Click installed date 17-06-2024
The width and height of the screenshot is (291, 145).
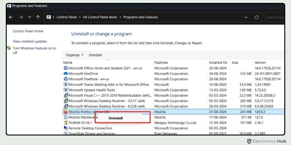click(x=218, y=117)
